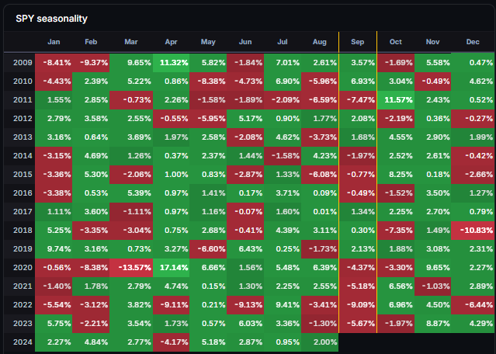
Task: Select the 2023 November cell showing 8.87%
Action: point(432,324)
